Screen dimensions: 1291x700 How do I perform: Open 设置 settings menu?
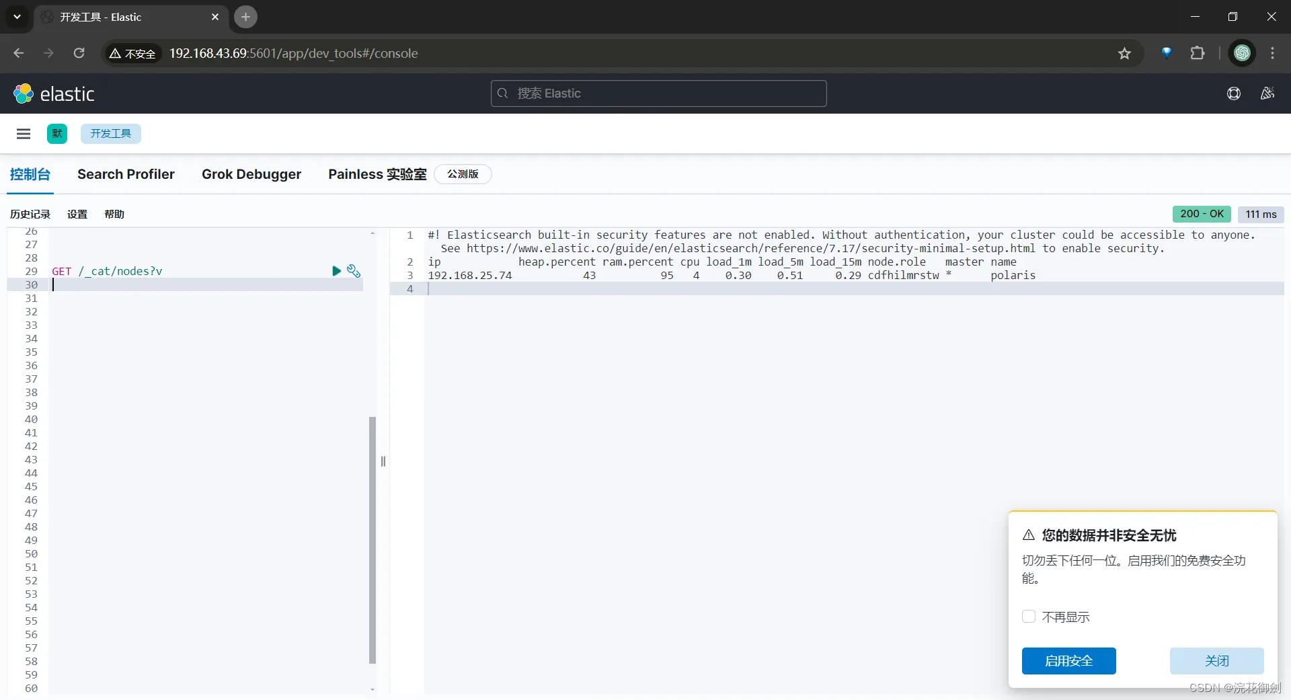click(77, 214)
